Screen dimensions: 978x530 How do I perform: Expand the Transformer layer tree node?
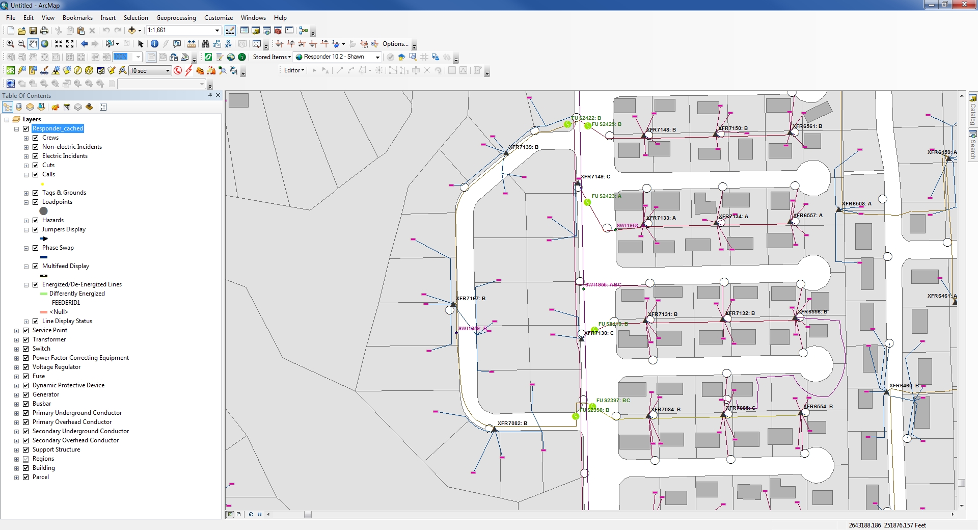point(17,340)
